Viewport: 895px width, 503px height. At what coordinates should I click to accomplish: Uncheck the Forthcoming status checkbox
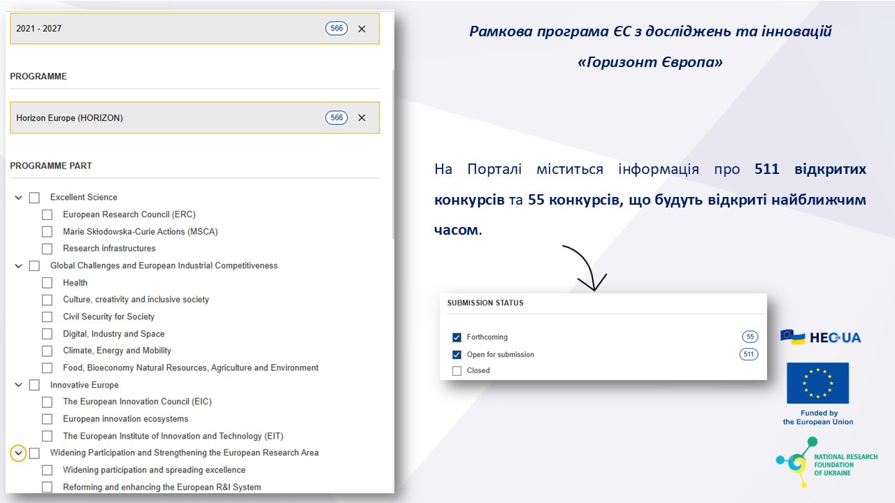pos(457,337)
